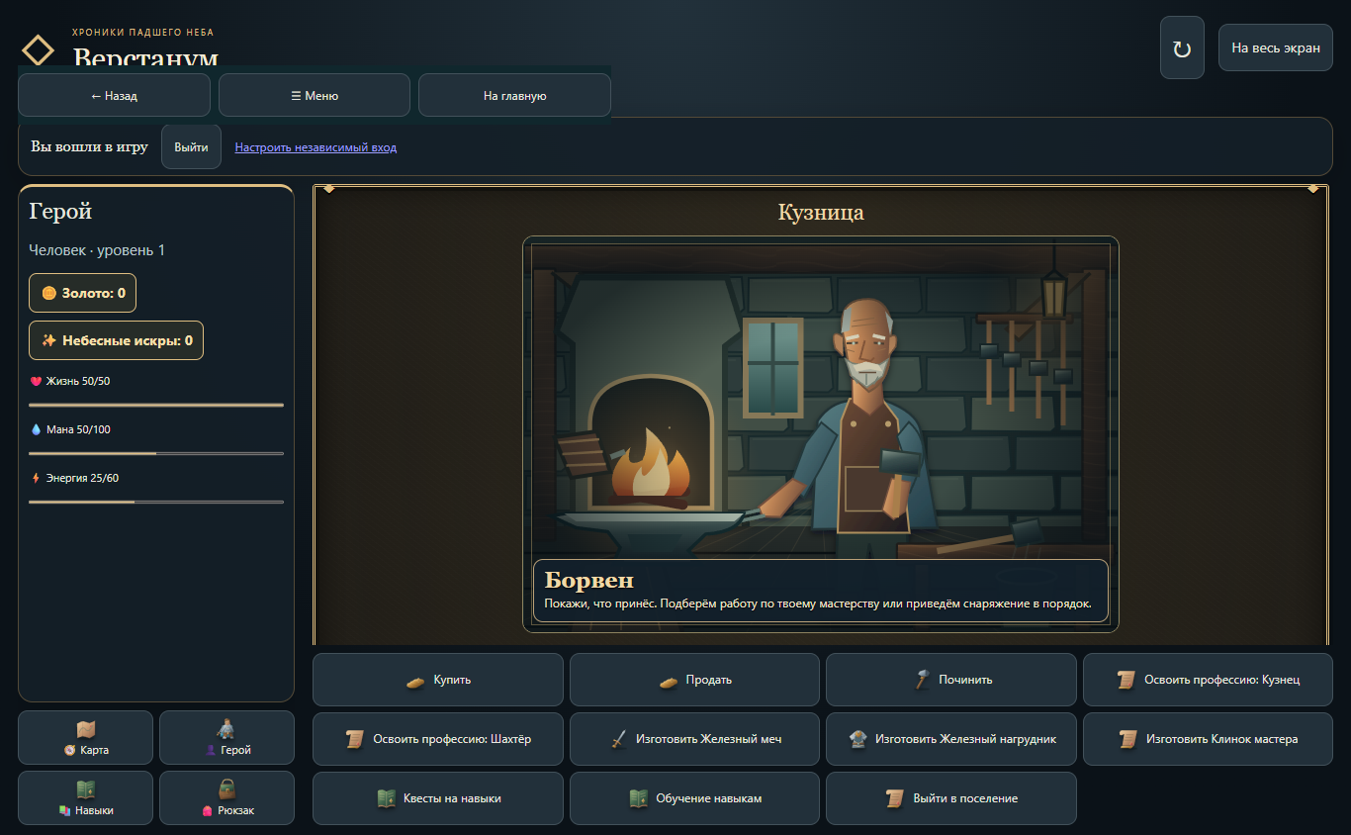Craft the Клинок мастера
This screenshot has height=835, width=1351.
(1208, 739)
